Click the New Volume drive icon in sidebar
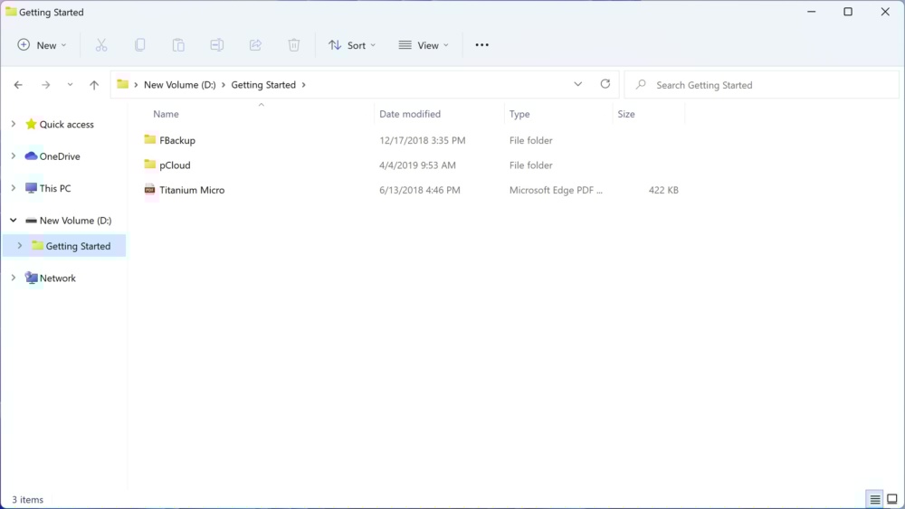The image size is (905, 509). click(31, 221)
